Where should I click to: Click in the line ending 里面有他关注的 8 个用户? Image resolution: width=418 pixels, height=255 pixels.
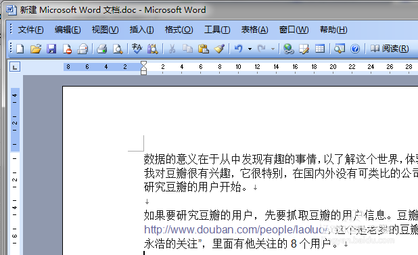click(x=241, y=244)
